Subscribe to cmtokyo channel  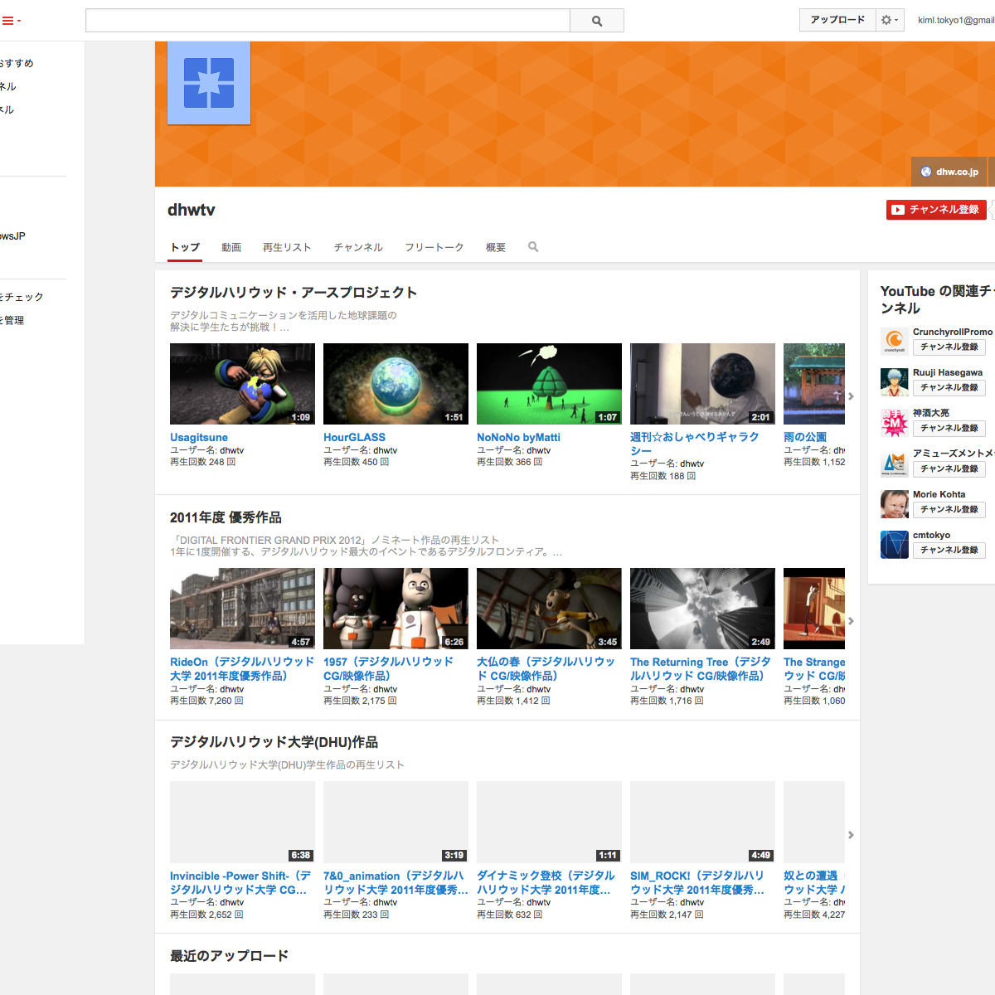pos(949,550)
